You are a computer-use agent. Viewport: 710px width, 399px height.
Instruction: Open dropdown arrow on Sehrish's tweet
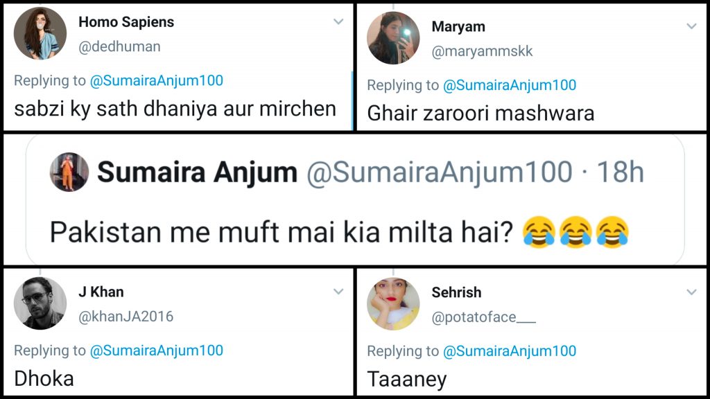pyautogui.click(x=691, y=292)
